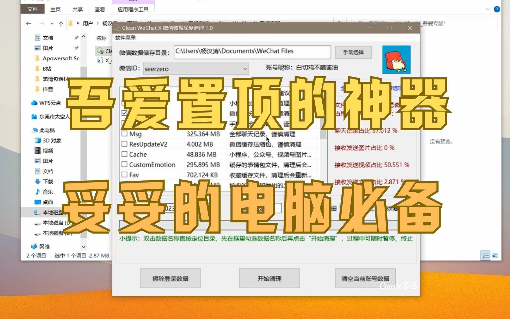
Task: Click the WeChat data directory path field
Action: pyautogui.click(x=252, y=52)
